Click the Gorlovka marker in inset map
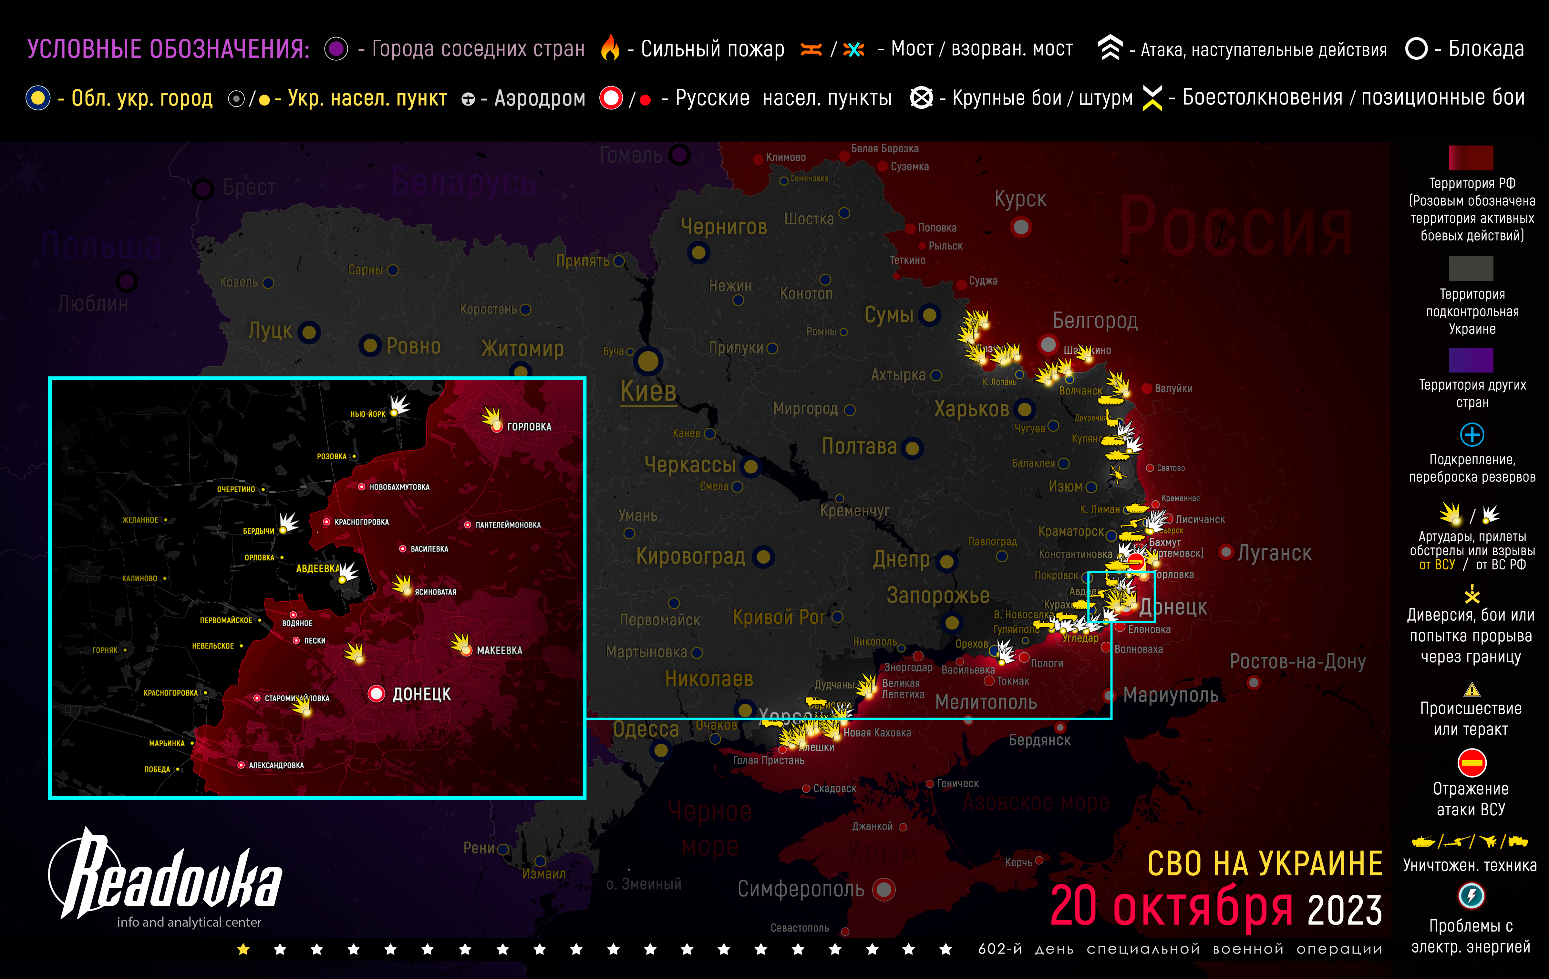 coord(497,426)
